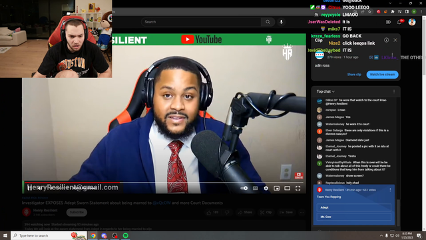Open the live chat three-dot options menu
Image resolution: width=426 pixels, height=240 pixels.
click(394, 92)
